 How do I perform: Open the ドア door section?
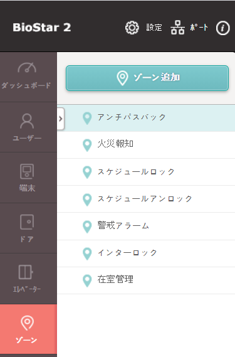(x=27, y=228)
